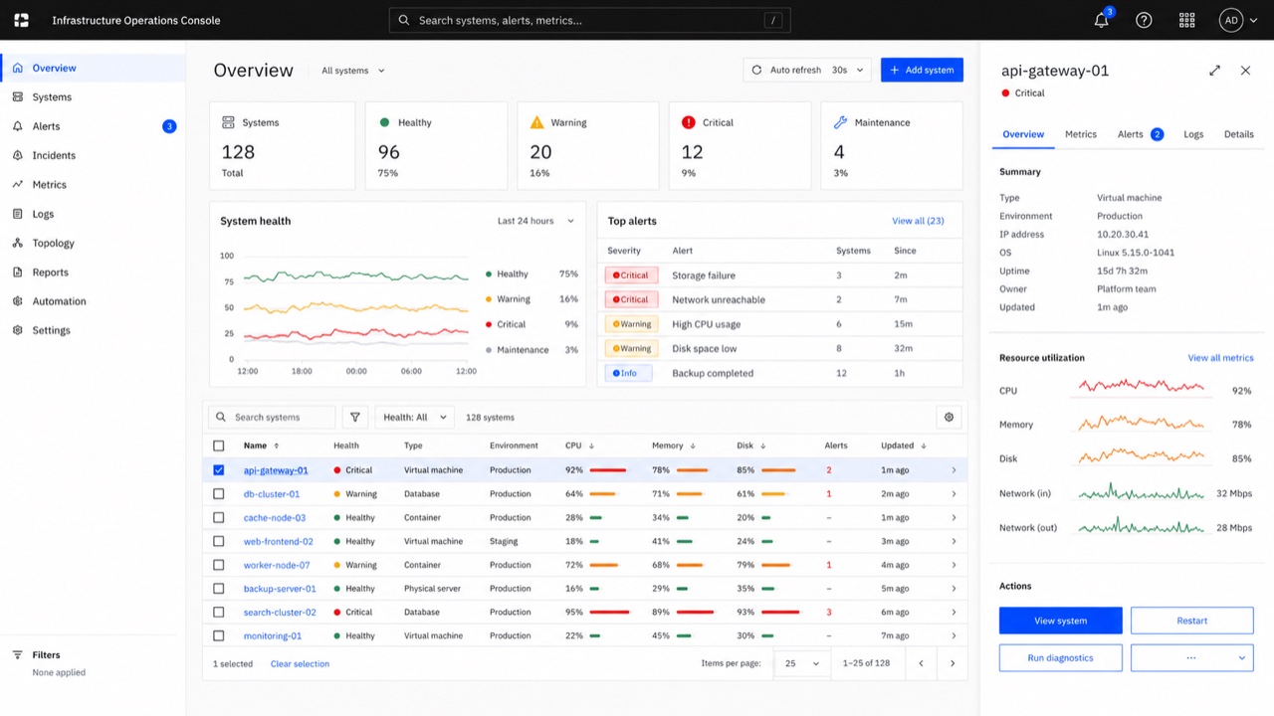
Task: Restart api-gateway-01 using Restart button
Action: coord(1191,621)
